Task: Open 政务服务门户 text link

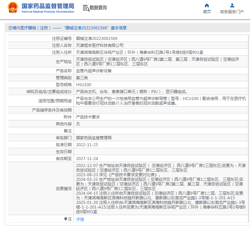Action: pos(232,12)
